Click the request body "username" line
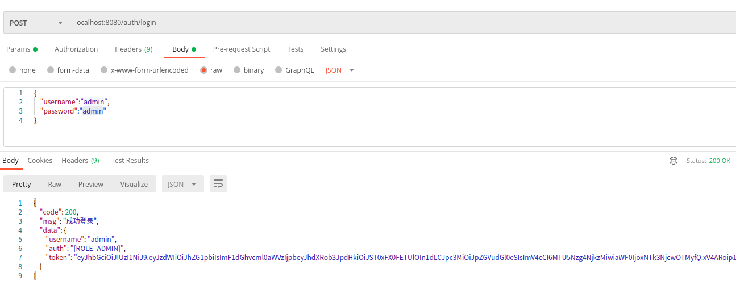 point(74,102)
